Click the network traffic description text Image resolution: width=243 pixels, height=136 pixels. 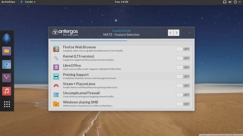[x=88, y=97]
